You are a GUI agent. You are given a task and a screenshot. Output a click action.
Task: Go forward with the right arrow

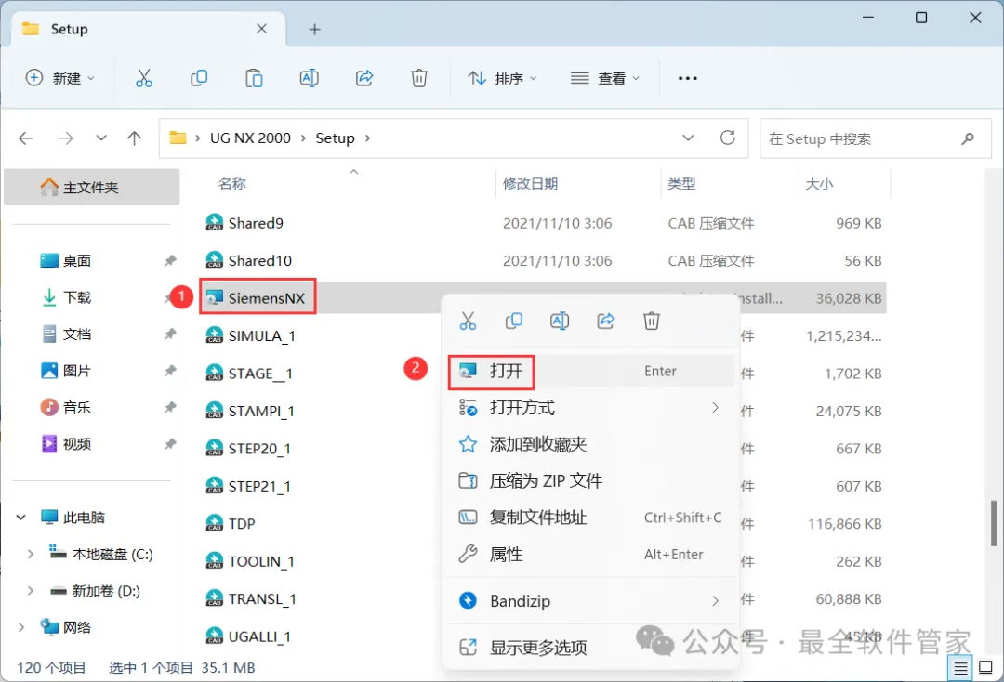point(66,138)
